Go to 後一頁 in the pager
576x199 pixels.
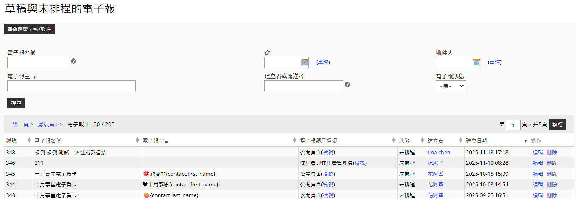(x=23, y=124)
